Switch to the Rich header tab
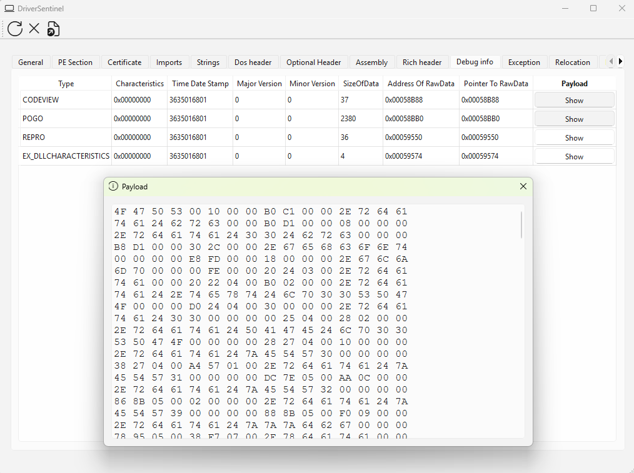This screenshot has width=634, height=473. point(422,62)
